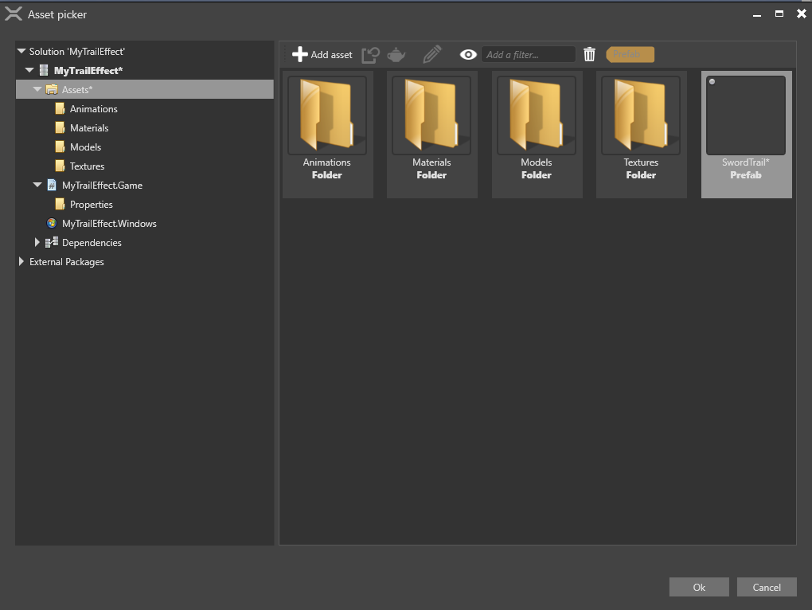Screen dimensions: 812x610
Task: Expand the External Packages node
Action: tap(21, 261)
